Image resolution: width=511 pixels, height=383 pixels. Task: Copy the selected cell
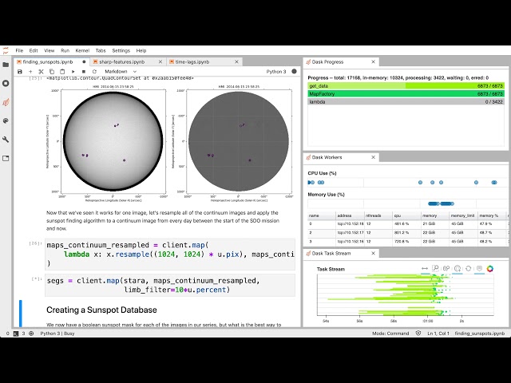52,72
